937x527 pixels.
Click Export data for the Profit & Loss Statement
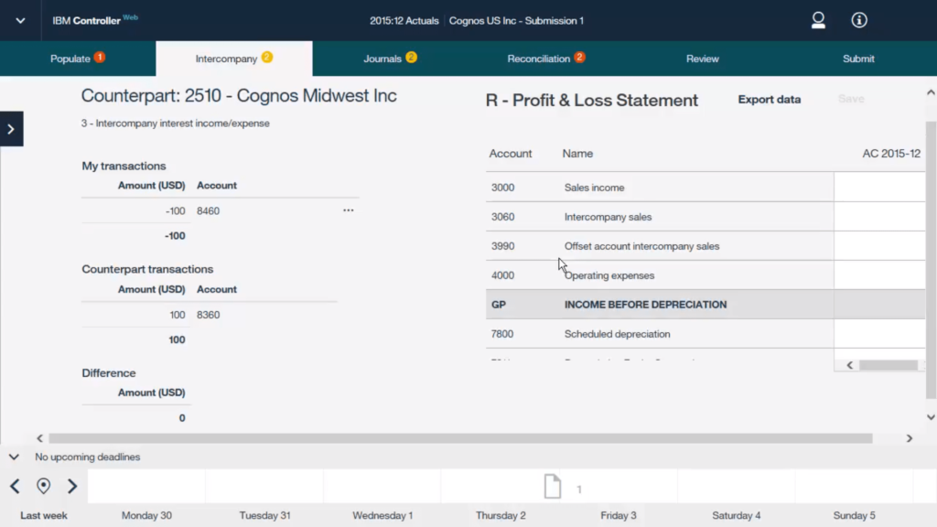(769, 101)
